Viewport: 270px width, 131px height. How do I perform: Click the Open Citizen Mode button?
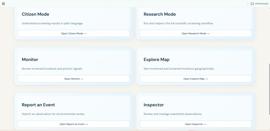pos(73,34)
